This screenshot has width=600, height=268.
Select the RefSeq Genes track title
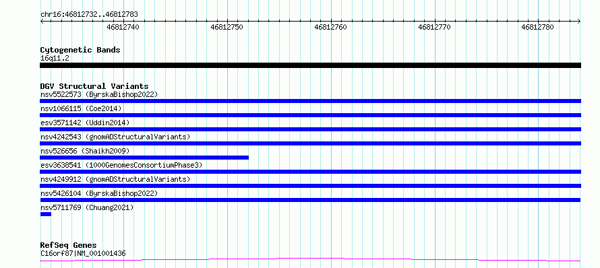tap(69, 246)
